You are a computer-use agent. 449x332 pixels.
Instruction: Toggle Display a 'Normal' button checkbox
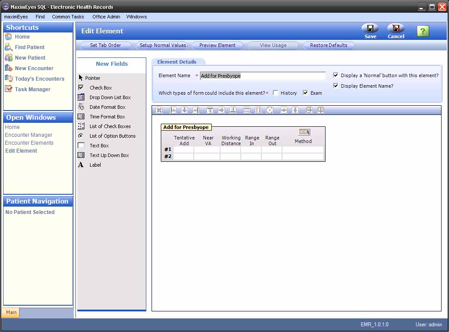click(336, 75)
